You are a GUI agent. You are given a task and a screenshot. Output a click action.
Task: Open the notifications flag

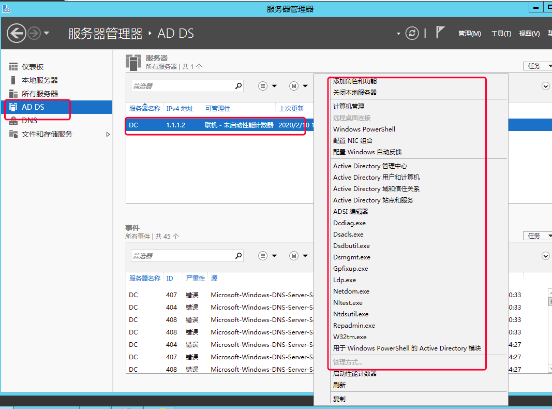[440, 33]
